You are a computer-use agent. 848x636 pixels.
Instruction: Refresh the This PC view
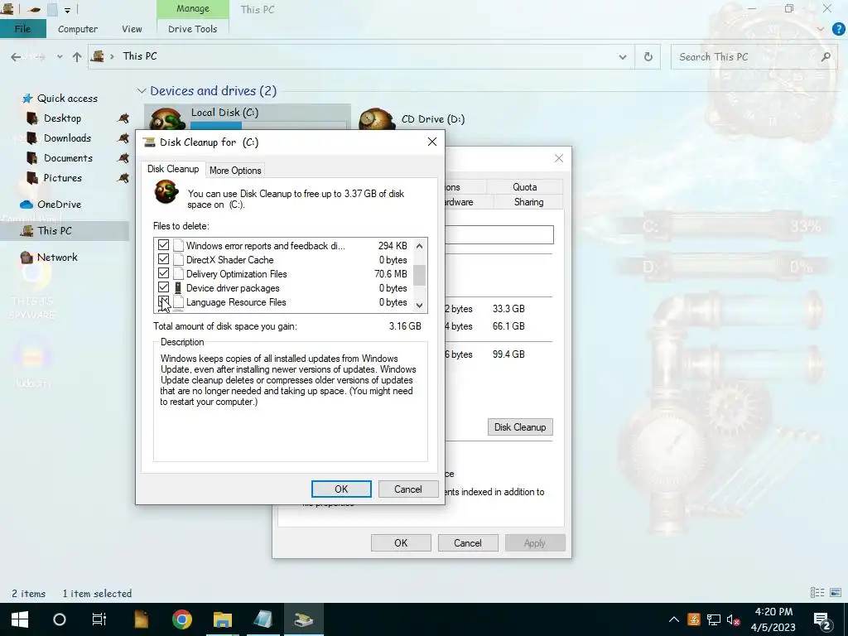[x=648, y=56]
